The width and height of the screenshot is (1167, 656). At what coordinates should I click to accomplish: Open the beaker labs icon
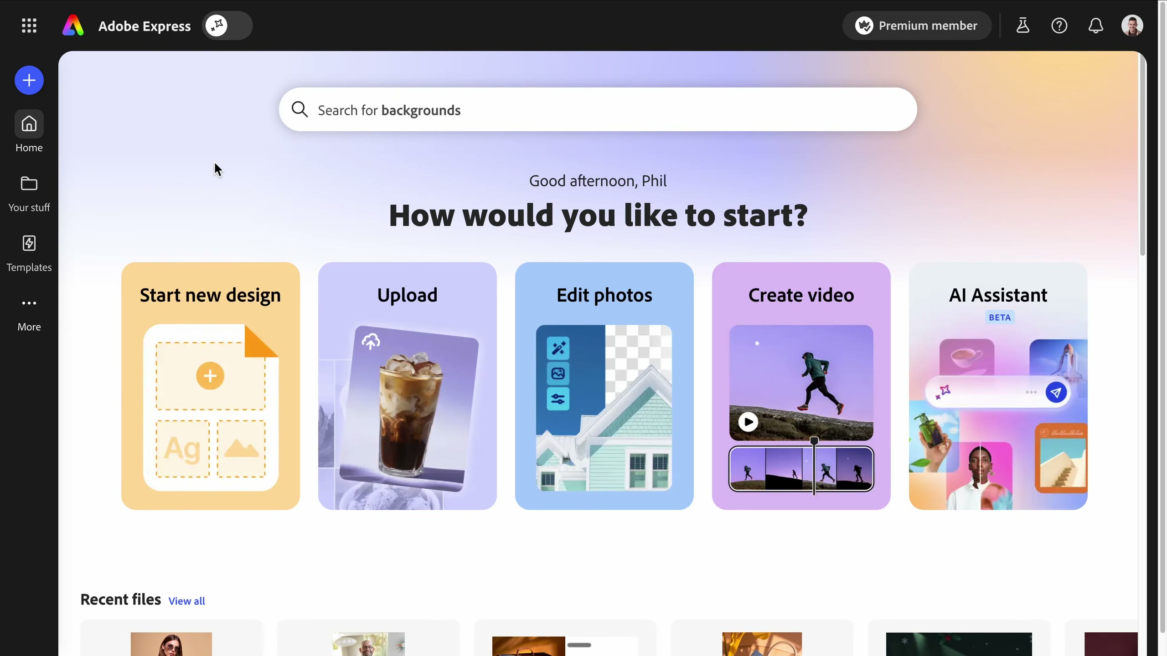[1022, 26]
